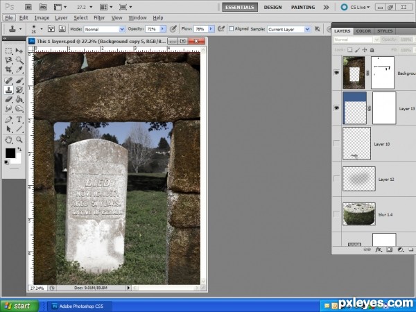
Task: Create new adjustment layer icon
Action: (400, 250)
